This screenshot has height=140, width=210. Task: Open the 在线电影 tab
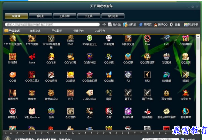pos(113,16)
